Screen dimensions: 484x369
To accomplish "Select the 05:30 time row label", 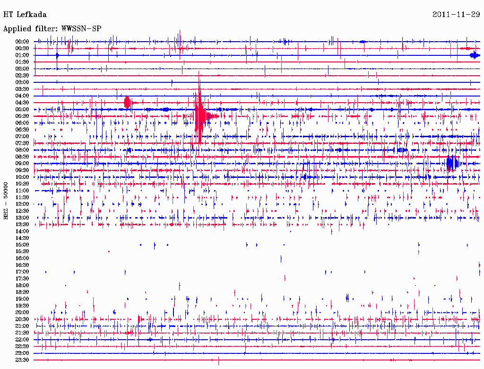I will [x=22, y=116].
